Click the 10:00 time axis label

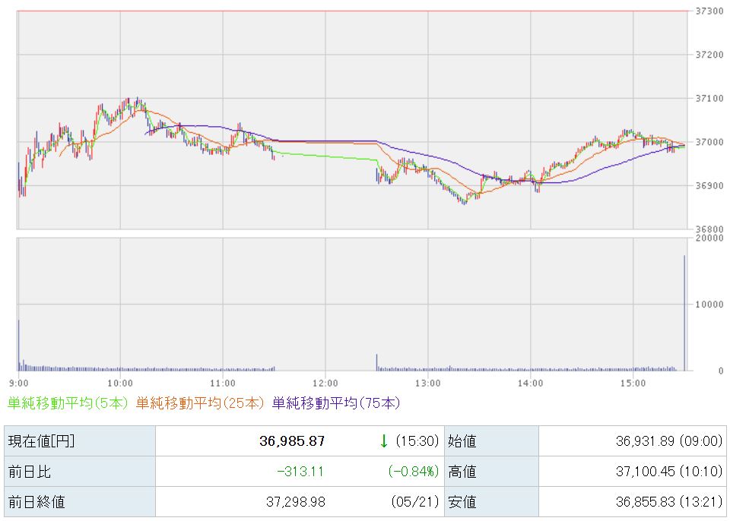coord(120,384)
